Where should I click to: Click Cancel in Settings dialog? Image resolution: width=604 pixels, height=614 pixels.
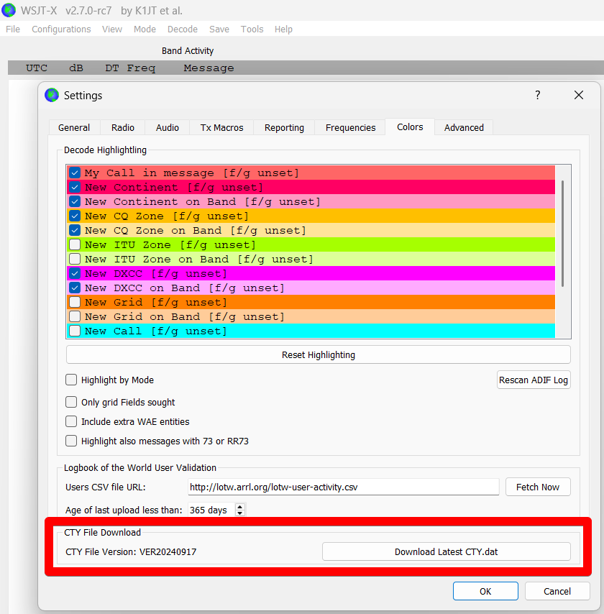pos(557,591)
